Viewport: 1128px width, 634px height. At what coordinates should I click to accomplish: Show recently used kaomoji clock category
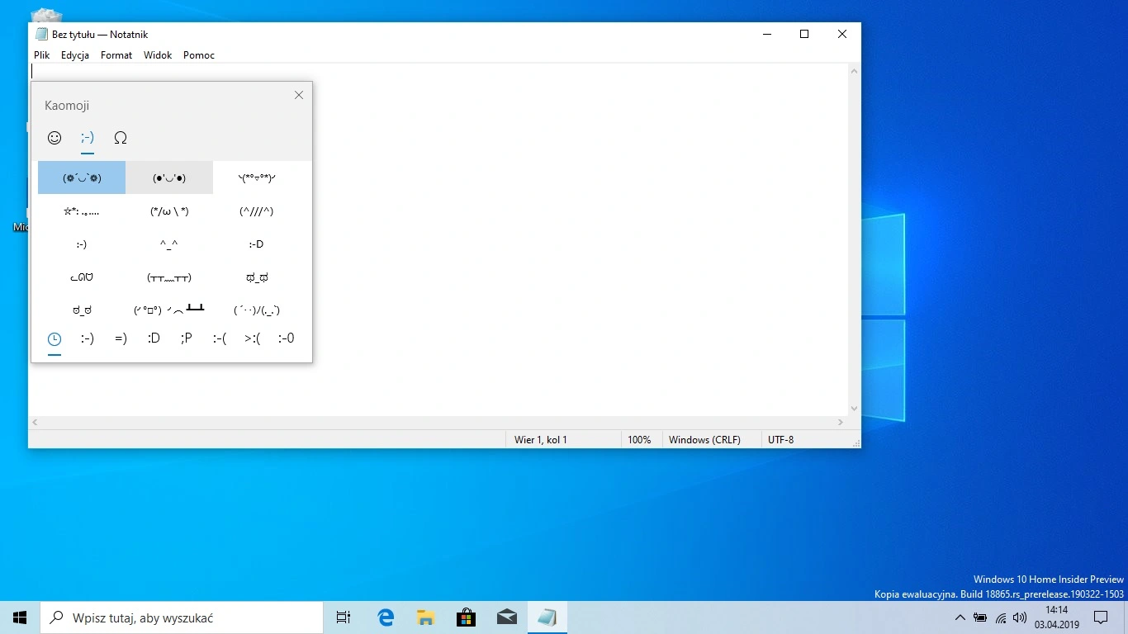coord(55,338)
